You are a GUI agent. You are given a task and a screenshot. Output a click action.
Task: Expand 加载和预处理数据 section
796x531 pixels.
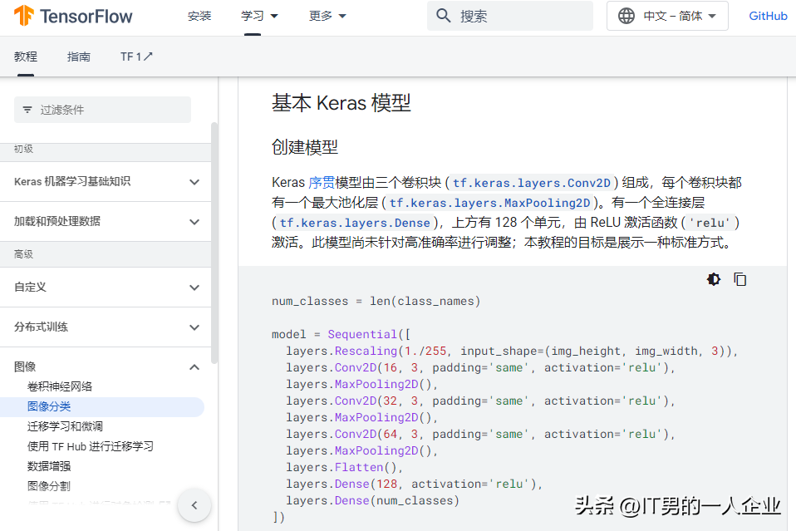(106, 221)
